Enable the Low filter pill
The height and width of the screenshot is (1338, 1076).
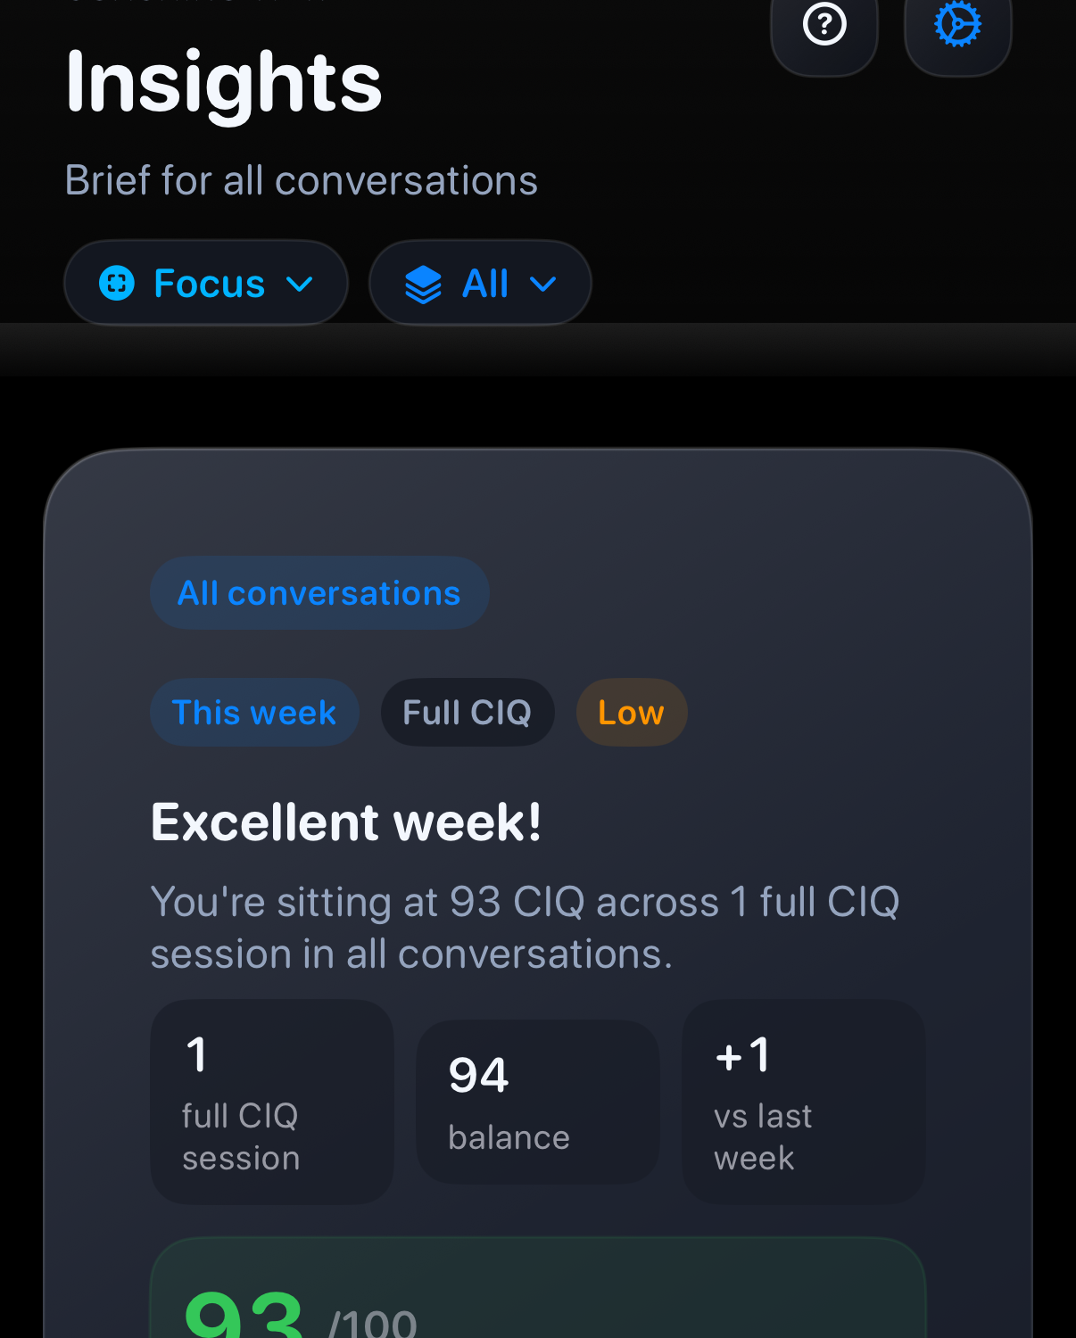click(x=631, y=712)
